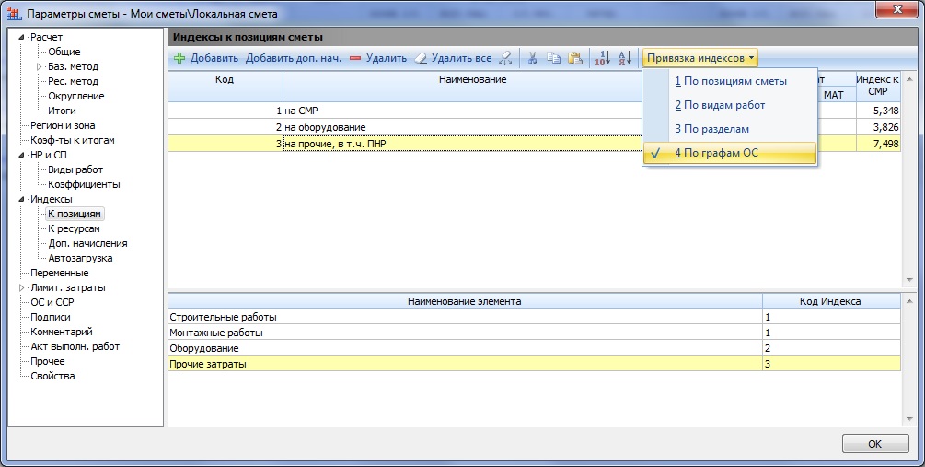
Task: Click the copy icon in toolbar
Action: pyautogui.click(x=553, y=58)
